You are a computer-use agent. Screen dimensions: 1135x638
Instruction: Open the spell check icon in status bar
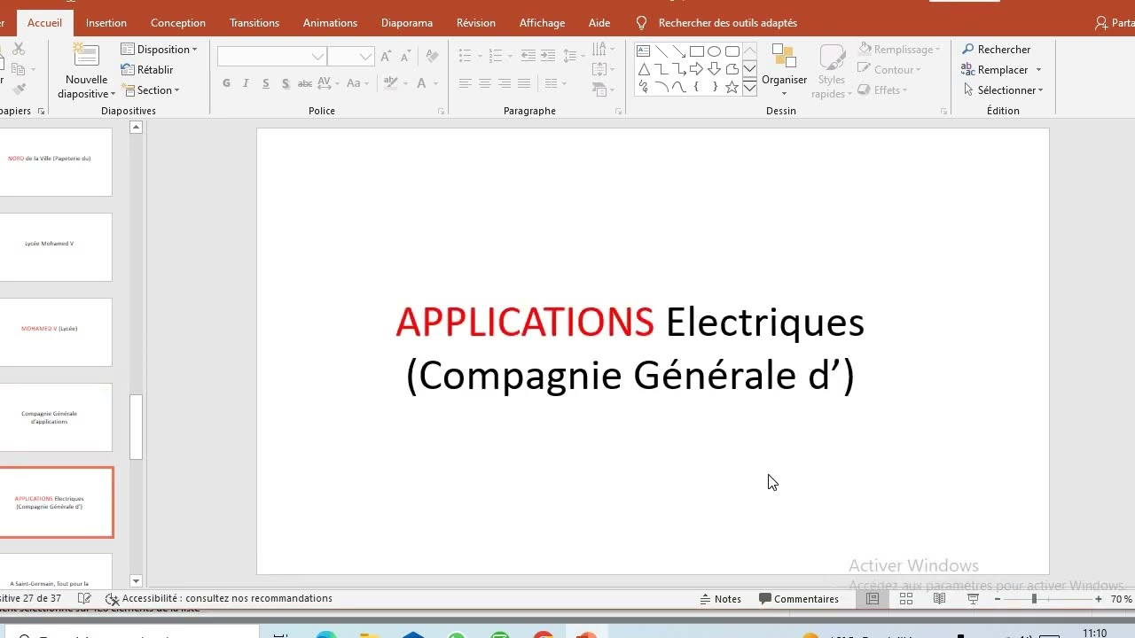pos(84,599)
